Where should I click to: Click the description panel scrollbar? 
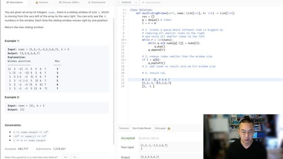(114, 81)
